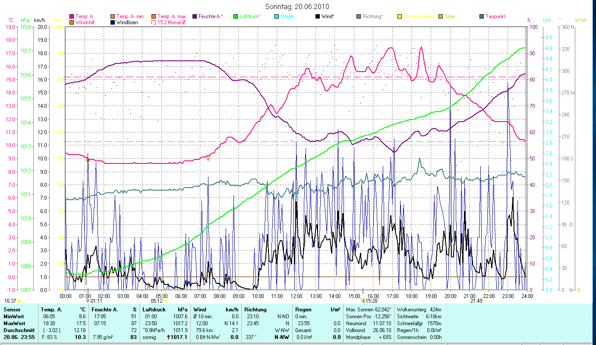Click the green Luftdruck legend color swatch

[235, 16]
